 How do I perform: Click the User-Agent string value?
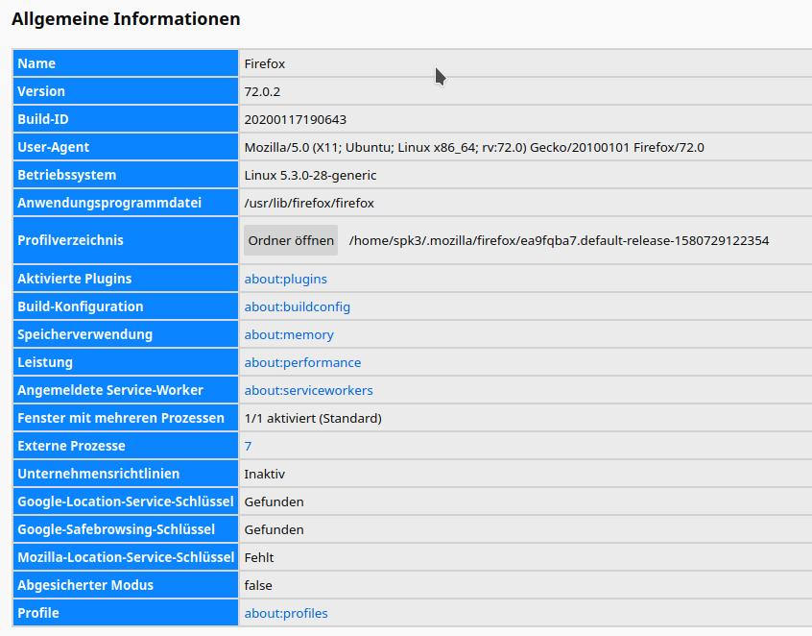point(474,148)
